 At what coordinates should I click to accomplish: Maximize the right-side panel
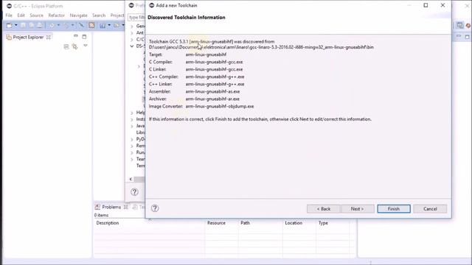(x=467, y=37)
